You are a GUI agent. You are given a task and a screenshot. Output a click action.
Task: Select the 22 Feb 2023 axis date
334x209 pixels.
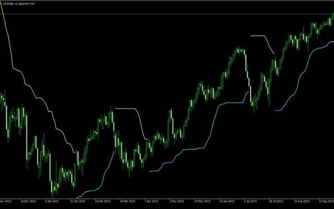click(102, 201)
